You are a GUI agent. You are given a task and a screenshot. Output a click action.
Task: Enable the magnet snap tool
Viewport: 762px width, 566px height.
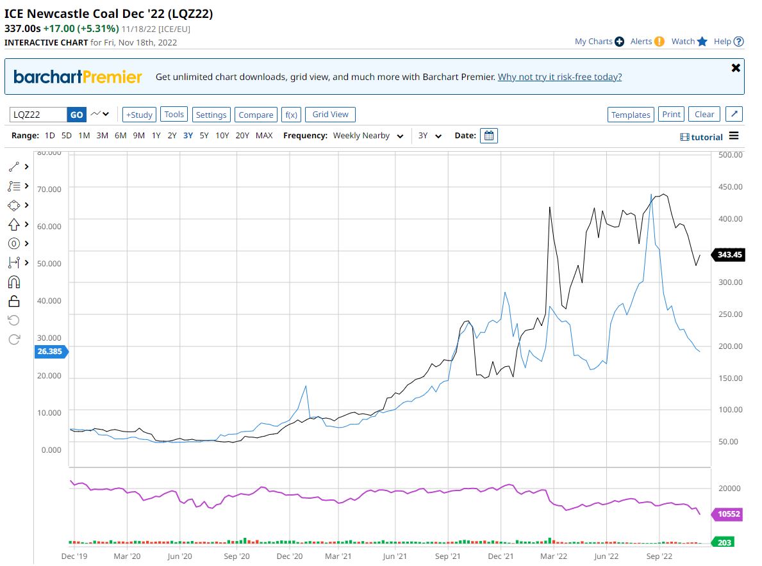click(x=14, y=282)
